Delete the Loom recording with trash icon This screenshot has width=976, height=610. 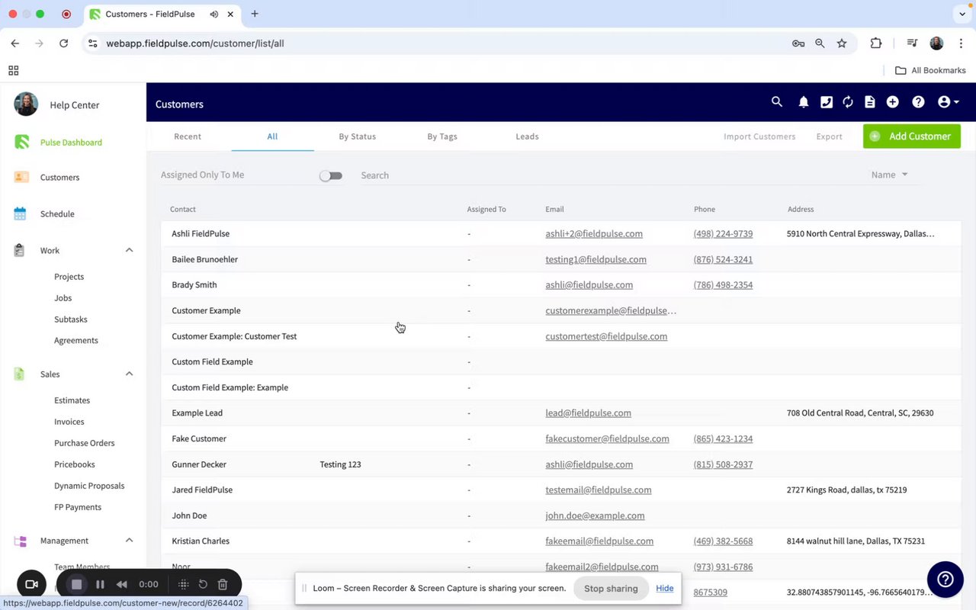click(x=223, y=584)
